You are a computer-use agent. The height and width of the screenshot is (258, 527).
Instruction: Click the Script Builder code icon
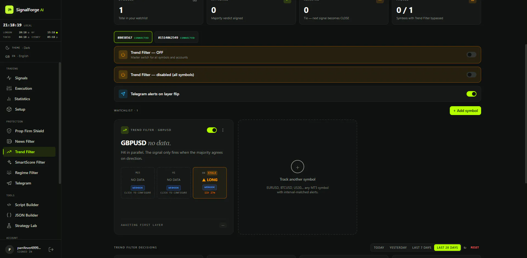pos(9,205)
